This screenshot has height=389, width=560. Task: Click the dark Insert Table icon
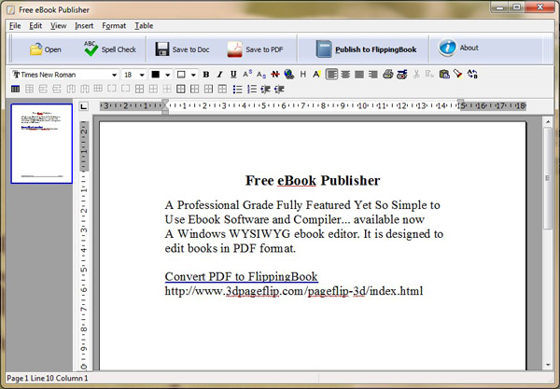click(15, 89)
